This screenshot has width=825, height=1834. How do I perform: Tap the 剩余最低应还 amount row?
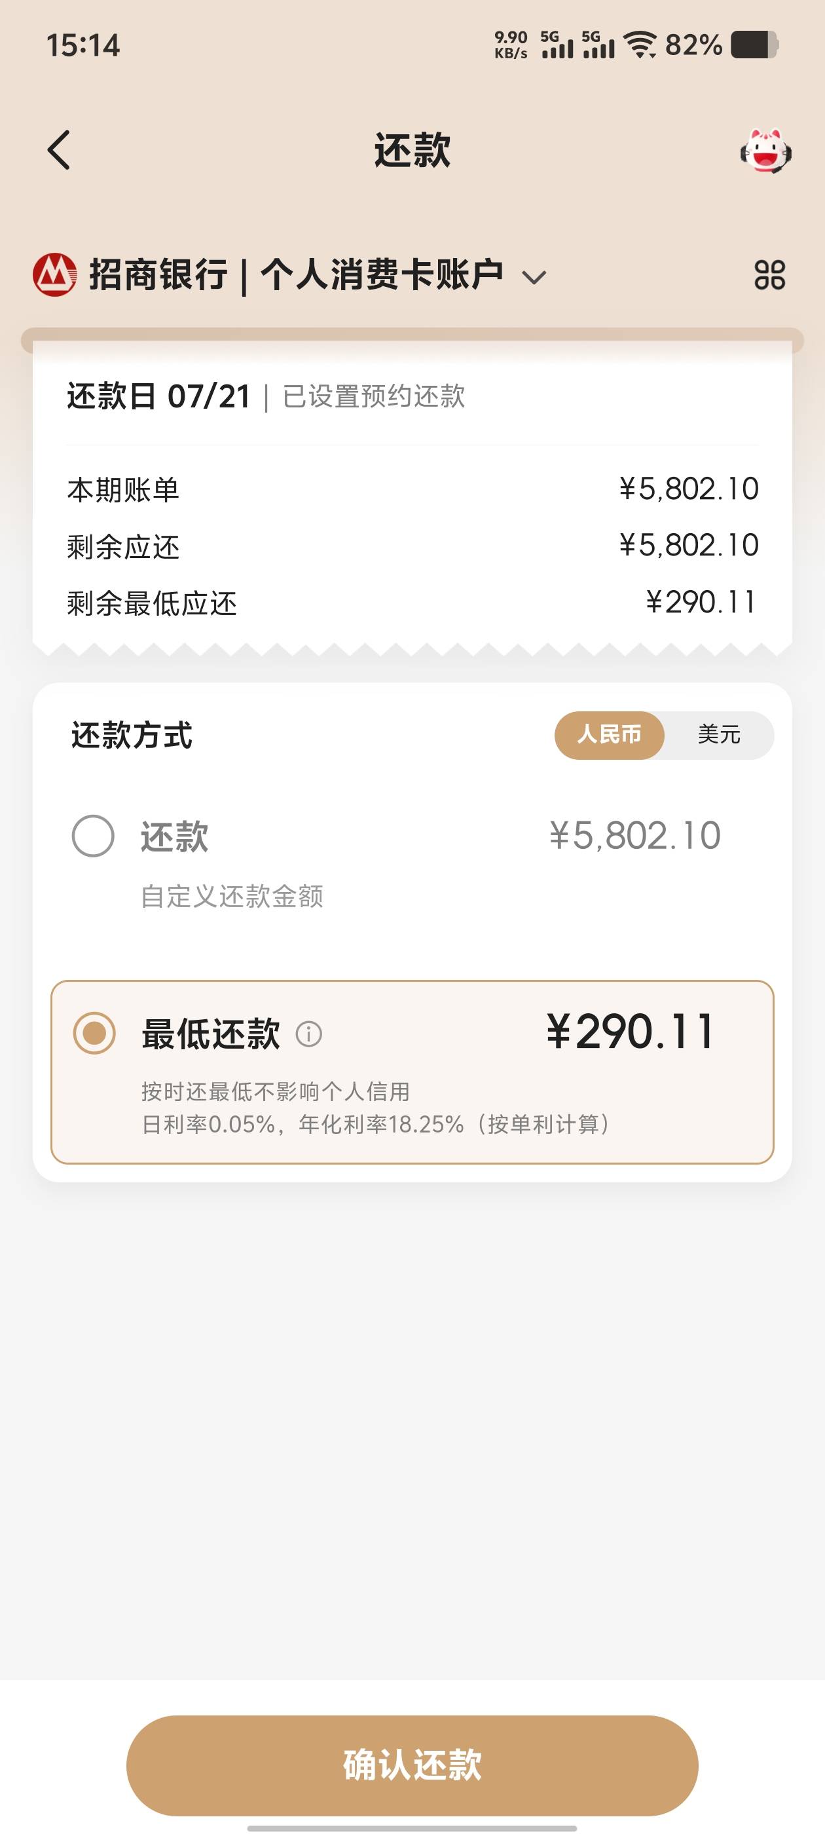(413, 603)
